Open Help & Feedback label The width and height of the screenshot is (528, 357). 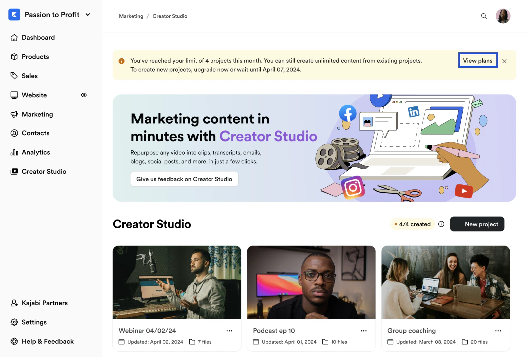(47, 341)
